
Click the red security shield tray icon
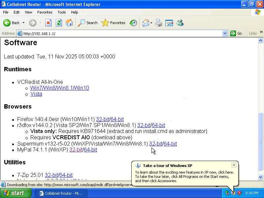pyautogui.click(x=239, y=193)
